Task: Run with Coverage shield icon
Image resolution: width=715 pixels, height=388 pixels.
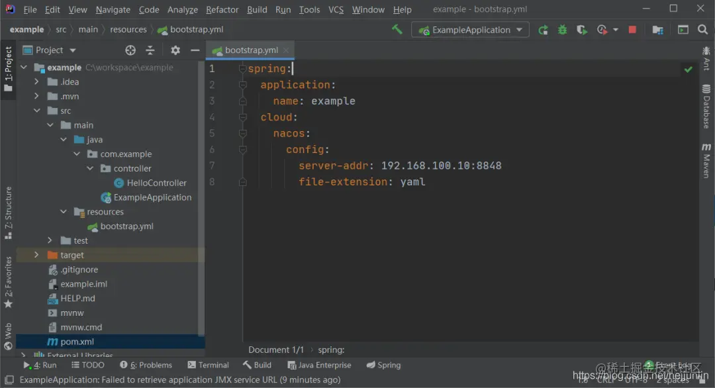Action: pyautogui.click(x=581, y=30)
